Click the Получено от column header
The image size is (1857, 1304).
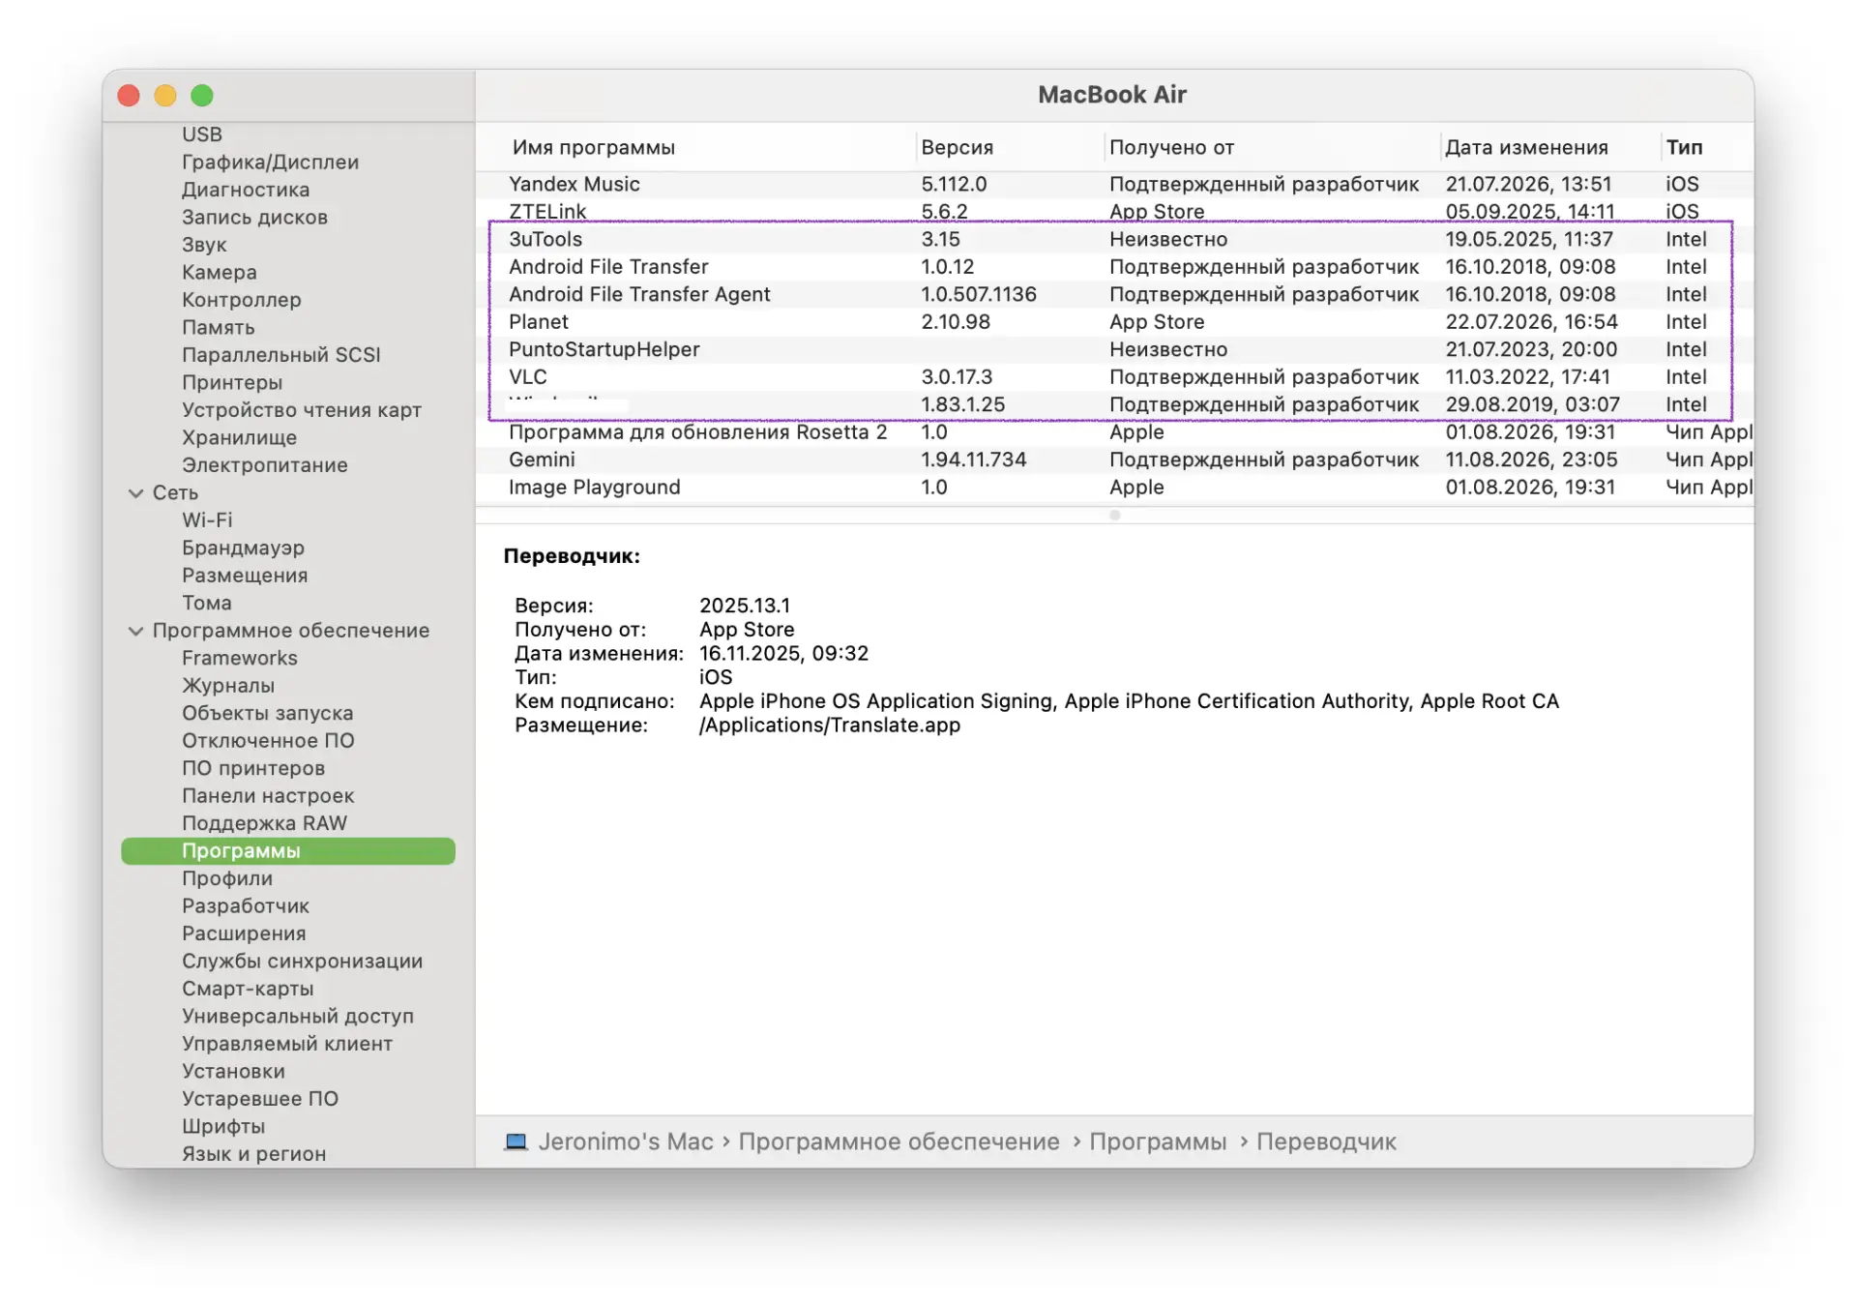coord(1171,147)
